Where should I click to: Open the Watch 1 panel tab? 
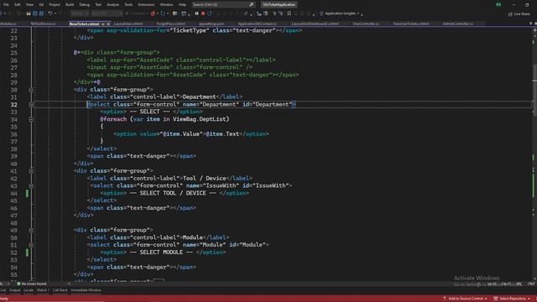pyautogui.click(x=43, y=290)
